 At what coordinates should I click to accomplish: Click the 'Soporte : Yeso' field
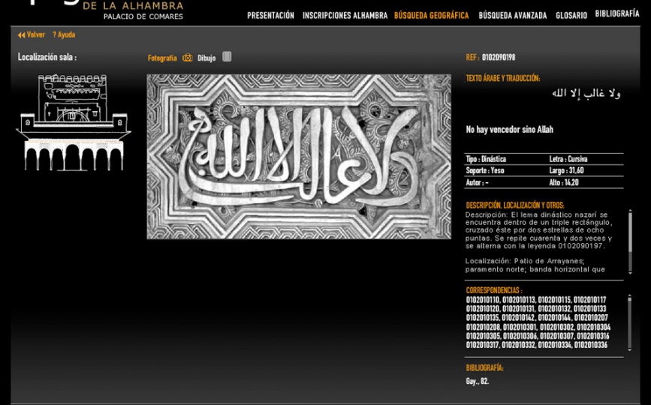(485, 171)
